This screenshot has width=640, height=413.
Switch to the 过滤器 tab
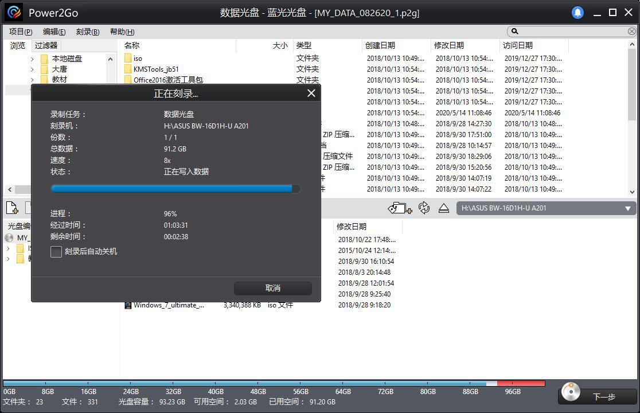click(x=46, y=45)
